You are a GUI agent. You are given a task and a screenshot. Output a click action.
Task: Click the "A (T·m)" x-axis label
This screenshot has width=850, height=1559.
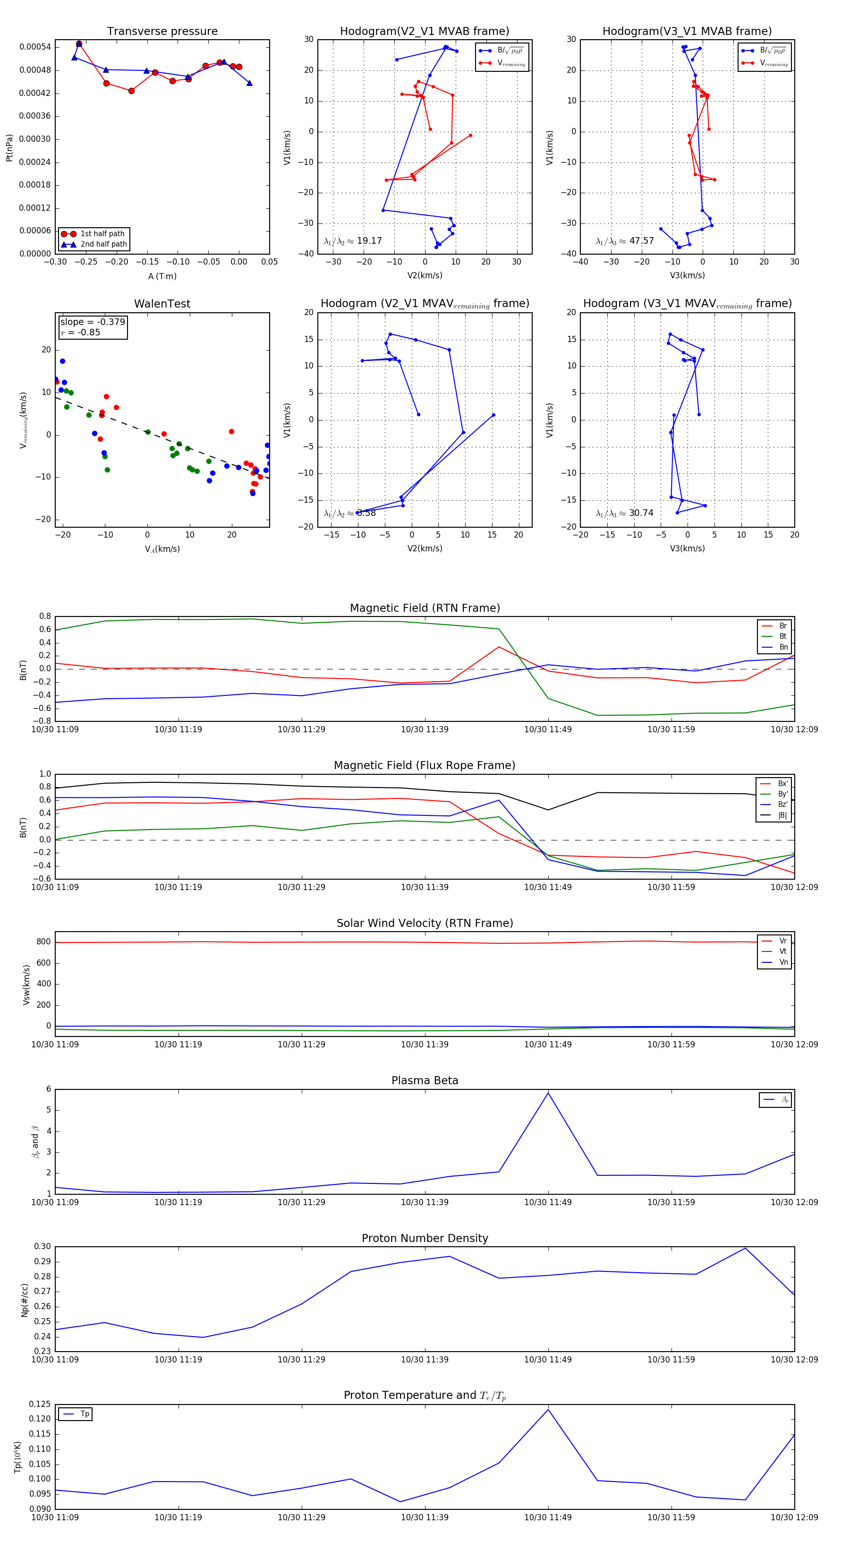pos(162,276)
